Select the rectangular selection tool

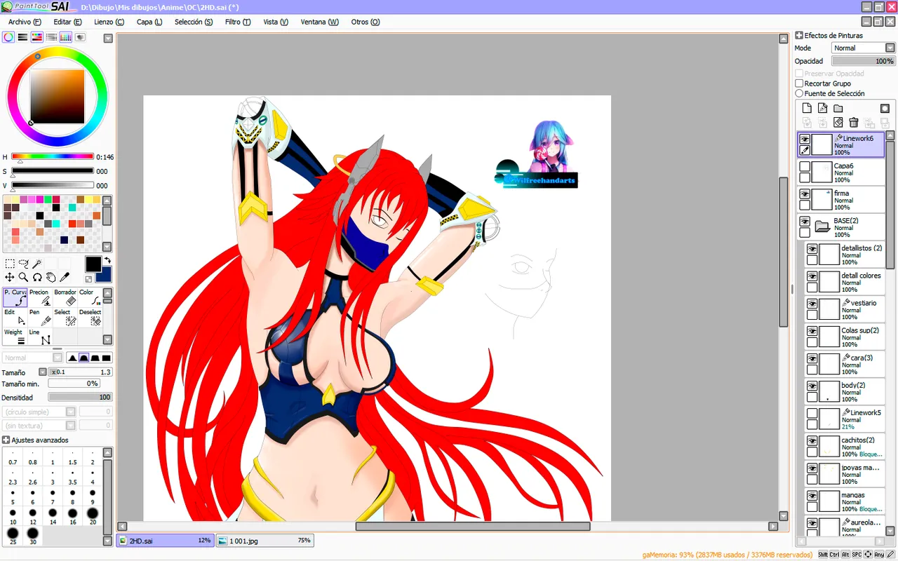point(10,264)
